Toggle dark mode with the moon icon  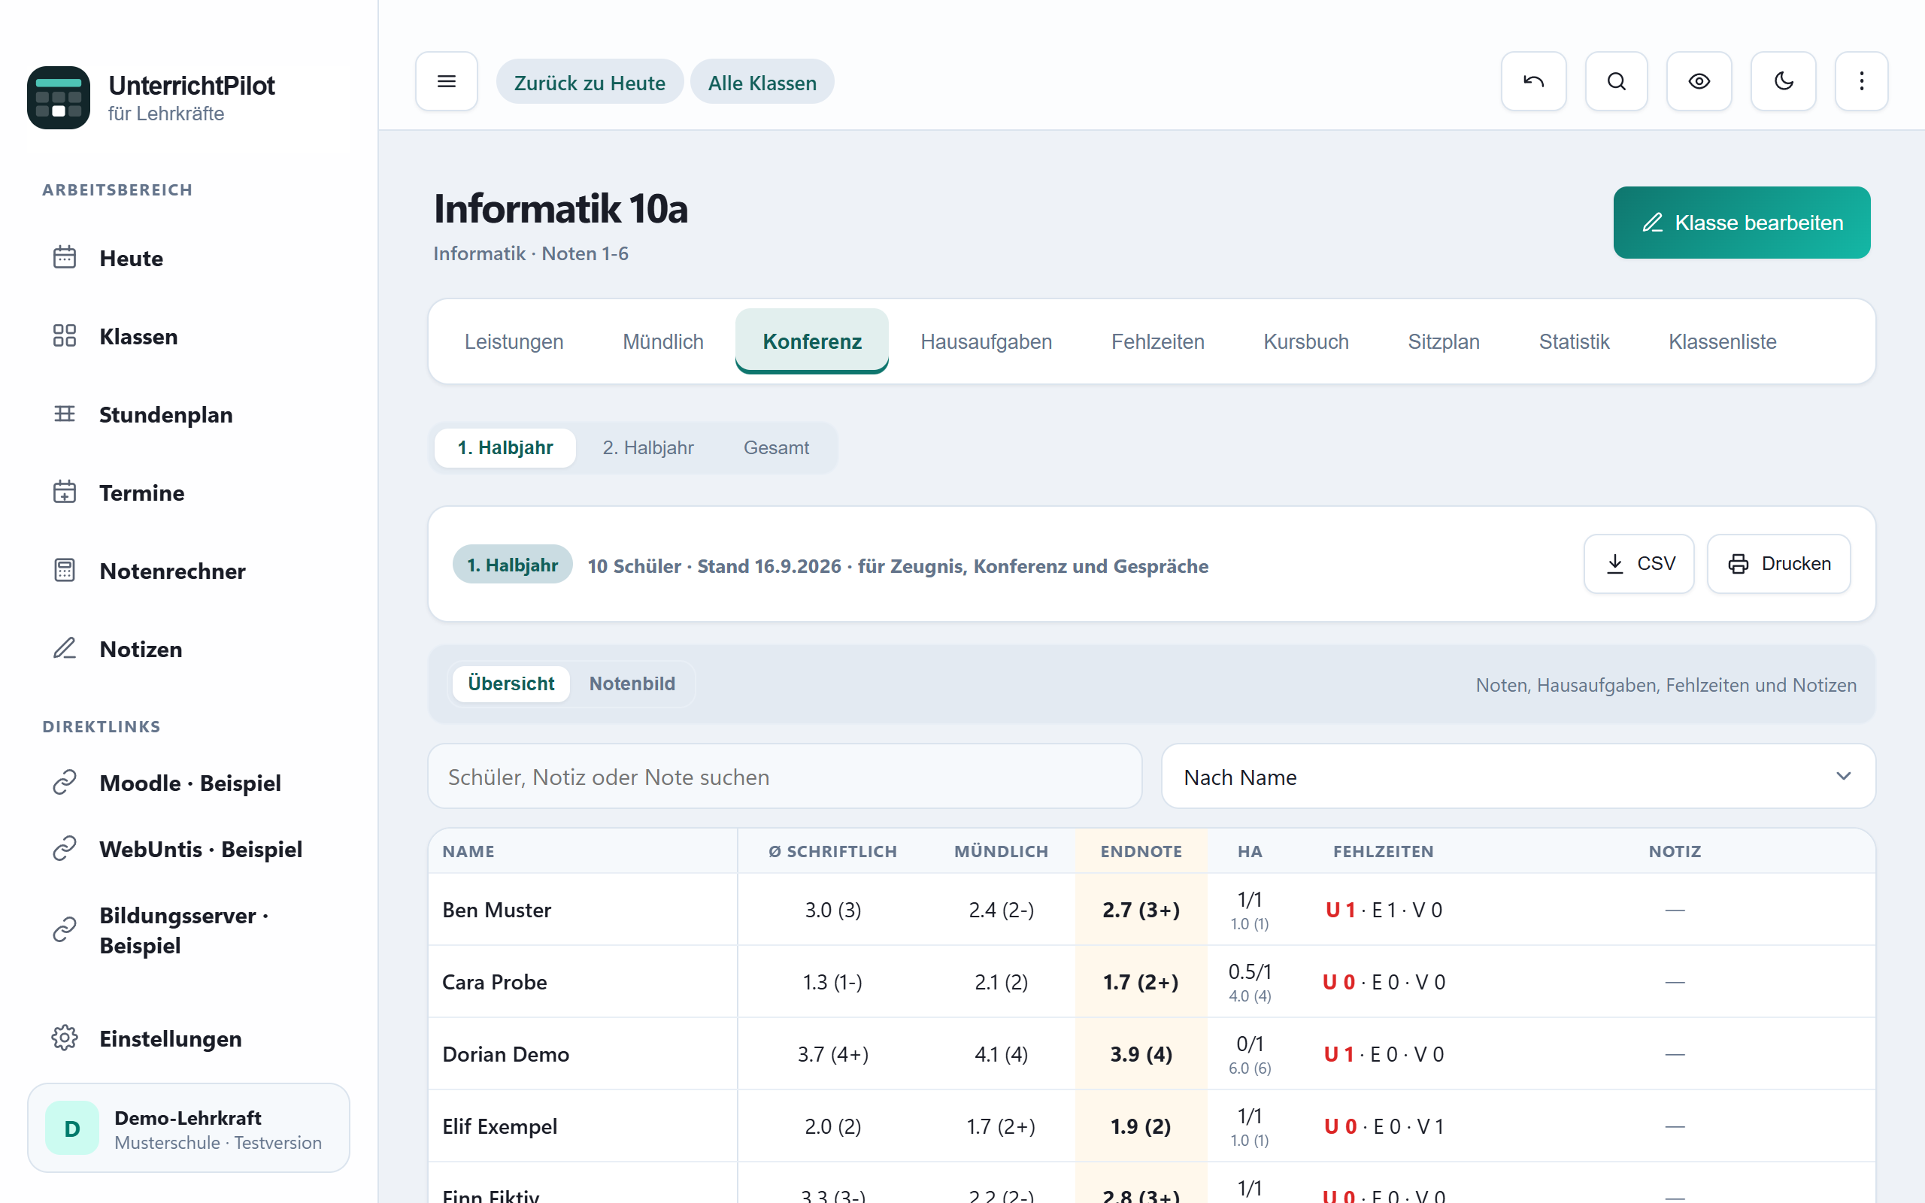click(1783, 81)
